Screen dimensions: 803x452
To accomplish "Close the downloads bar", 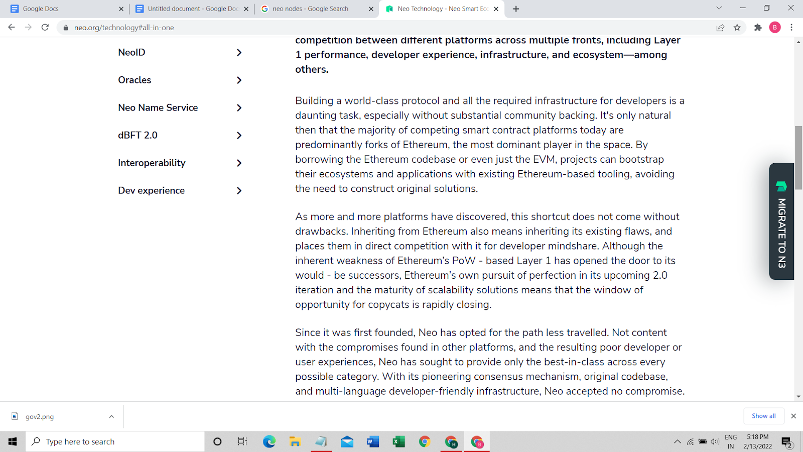I will point(793,416).
